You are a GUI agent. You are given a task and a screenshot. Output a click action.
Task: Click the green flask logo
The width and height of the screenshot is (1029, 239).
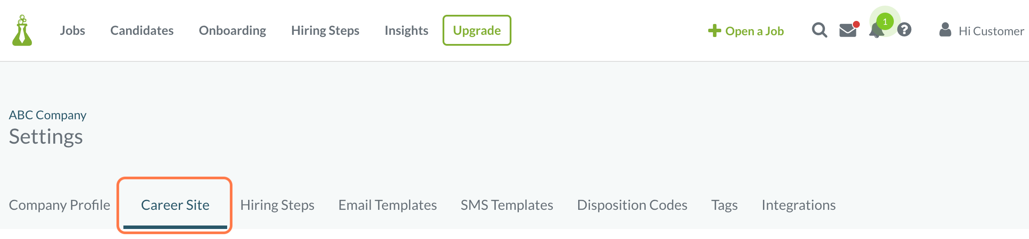(x=22, y=30)
